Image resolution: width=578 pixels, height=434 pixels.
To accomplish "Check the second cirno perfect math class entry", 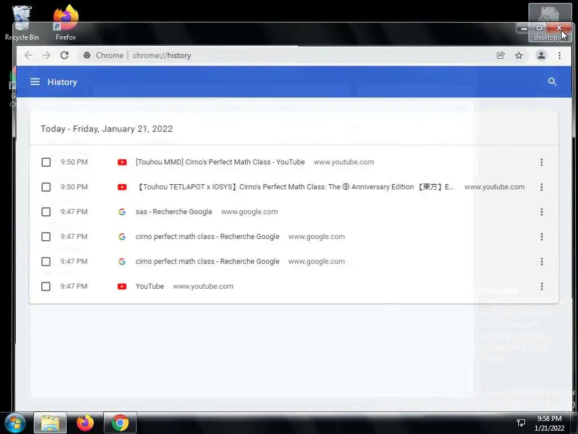I will click(x=46, y=262).
